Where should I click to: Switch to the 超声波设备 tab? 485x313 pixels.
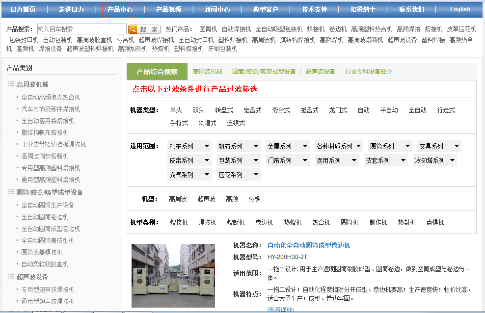pyautogui.click(x=320, y=72)
